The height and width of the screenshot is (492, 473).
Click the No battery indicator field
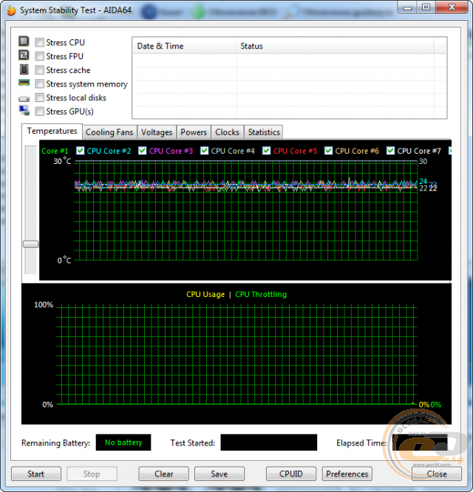point(123,443)
